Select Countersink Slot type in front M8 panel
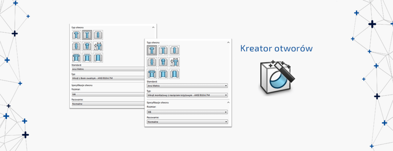 pos(163,74)
